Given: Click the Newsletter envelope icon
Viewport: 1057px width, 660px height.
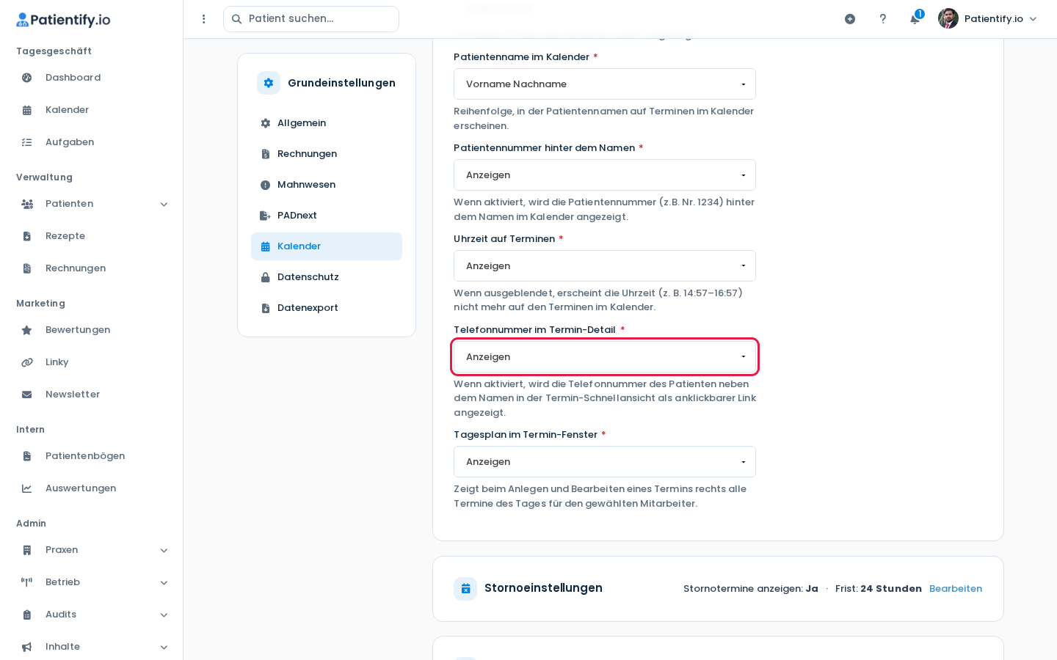Looking at the screenshot, I should (27, 395).
